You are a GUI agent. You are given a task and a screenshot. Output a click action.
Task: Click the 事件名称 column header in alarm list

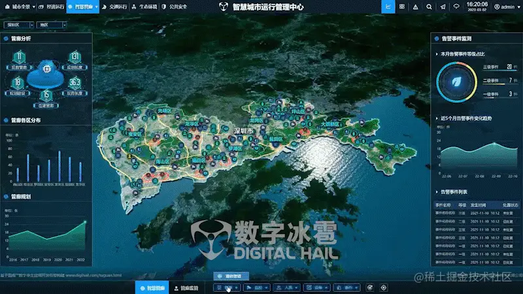tap(443, 205)
